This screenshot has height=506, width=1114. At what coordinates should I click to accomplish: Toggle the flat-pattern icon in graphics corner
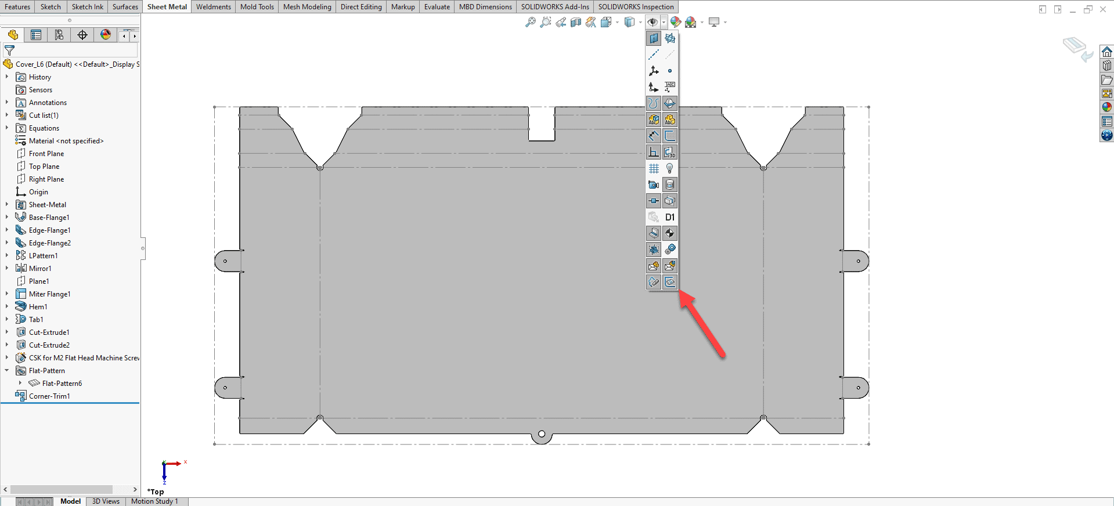click(x=1078, y=49)
